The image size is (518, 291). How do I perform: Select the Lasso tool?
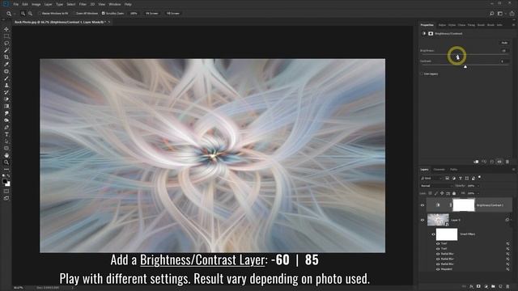tap(6, 43)
